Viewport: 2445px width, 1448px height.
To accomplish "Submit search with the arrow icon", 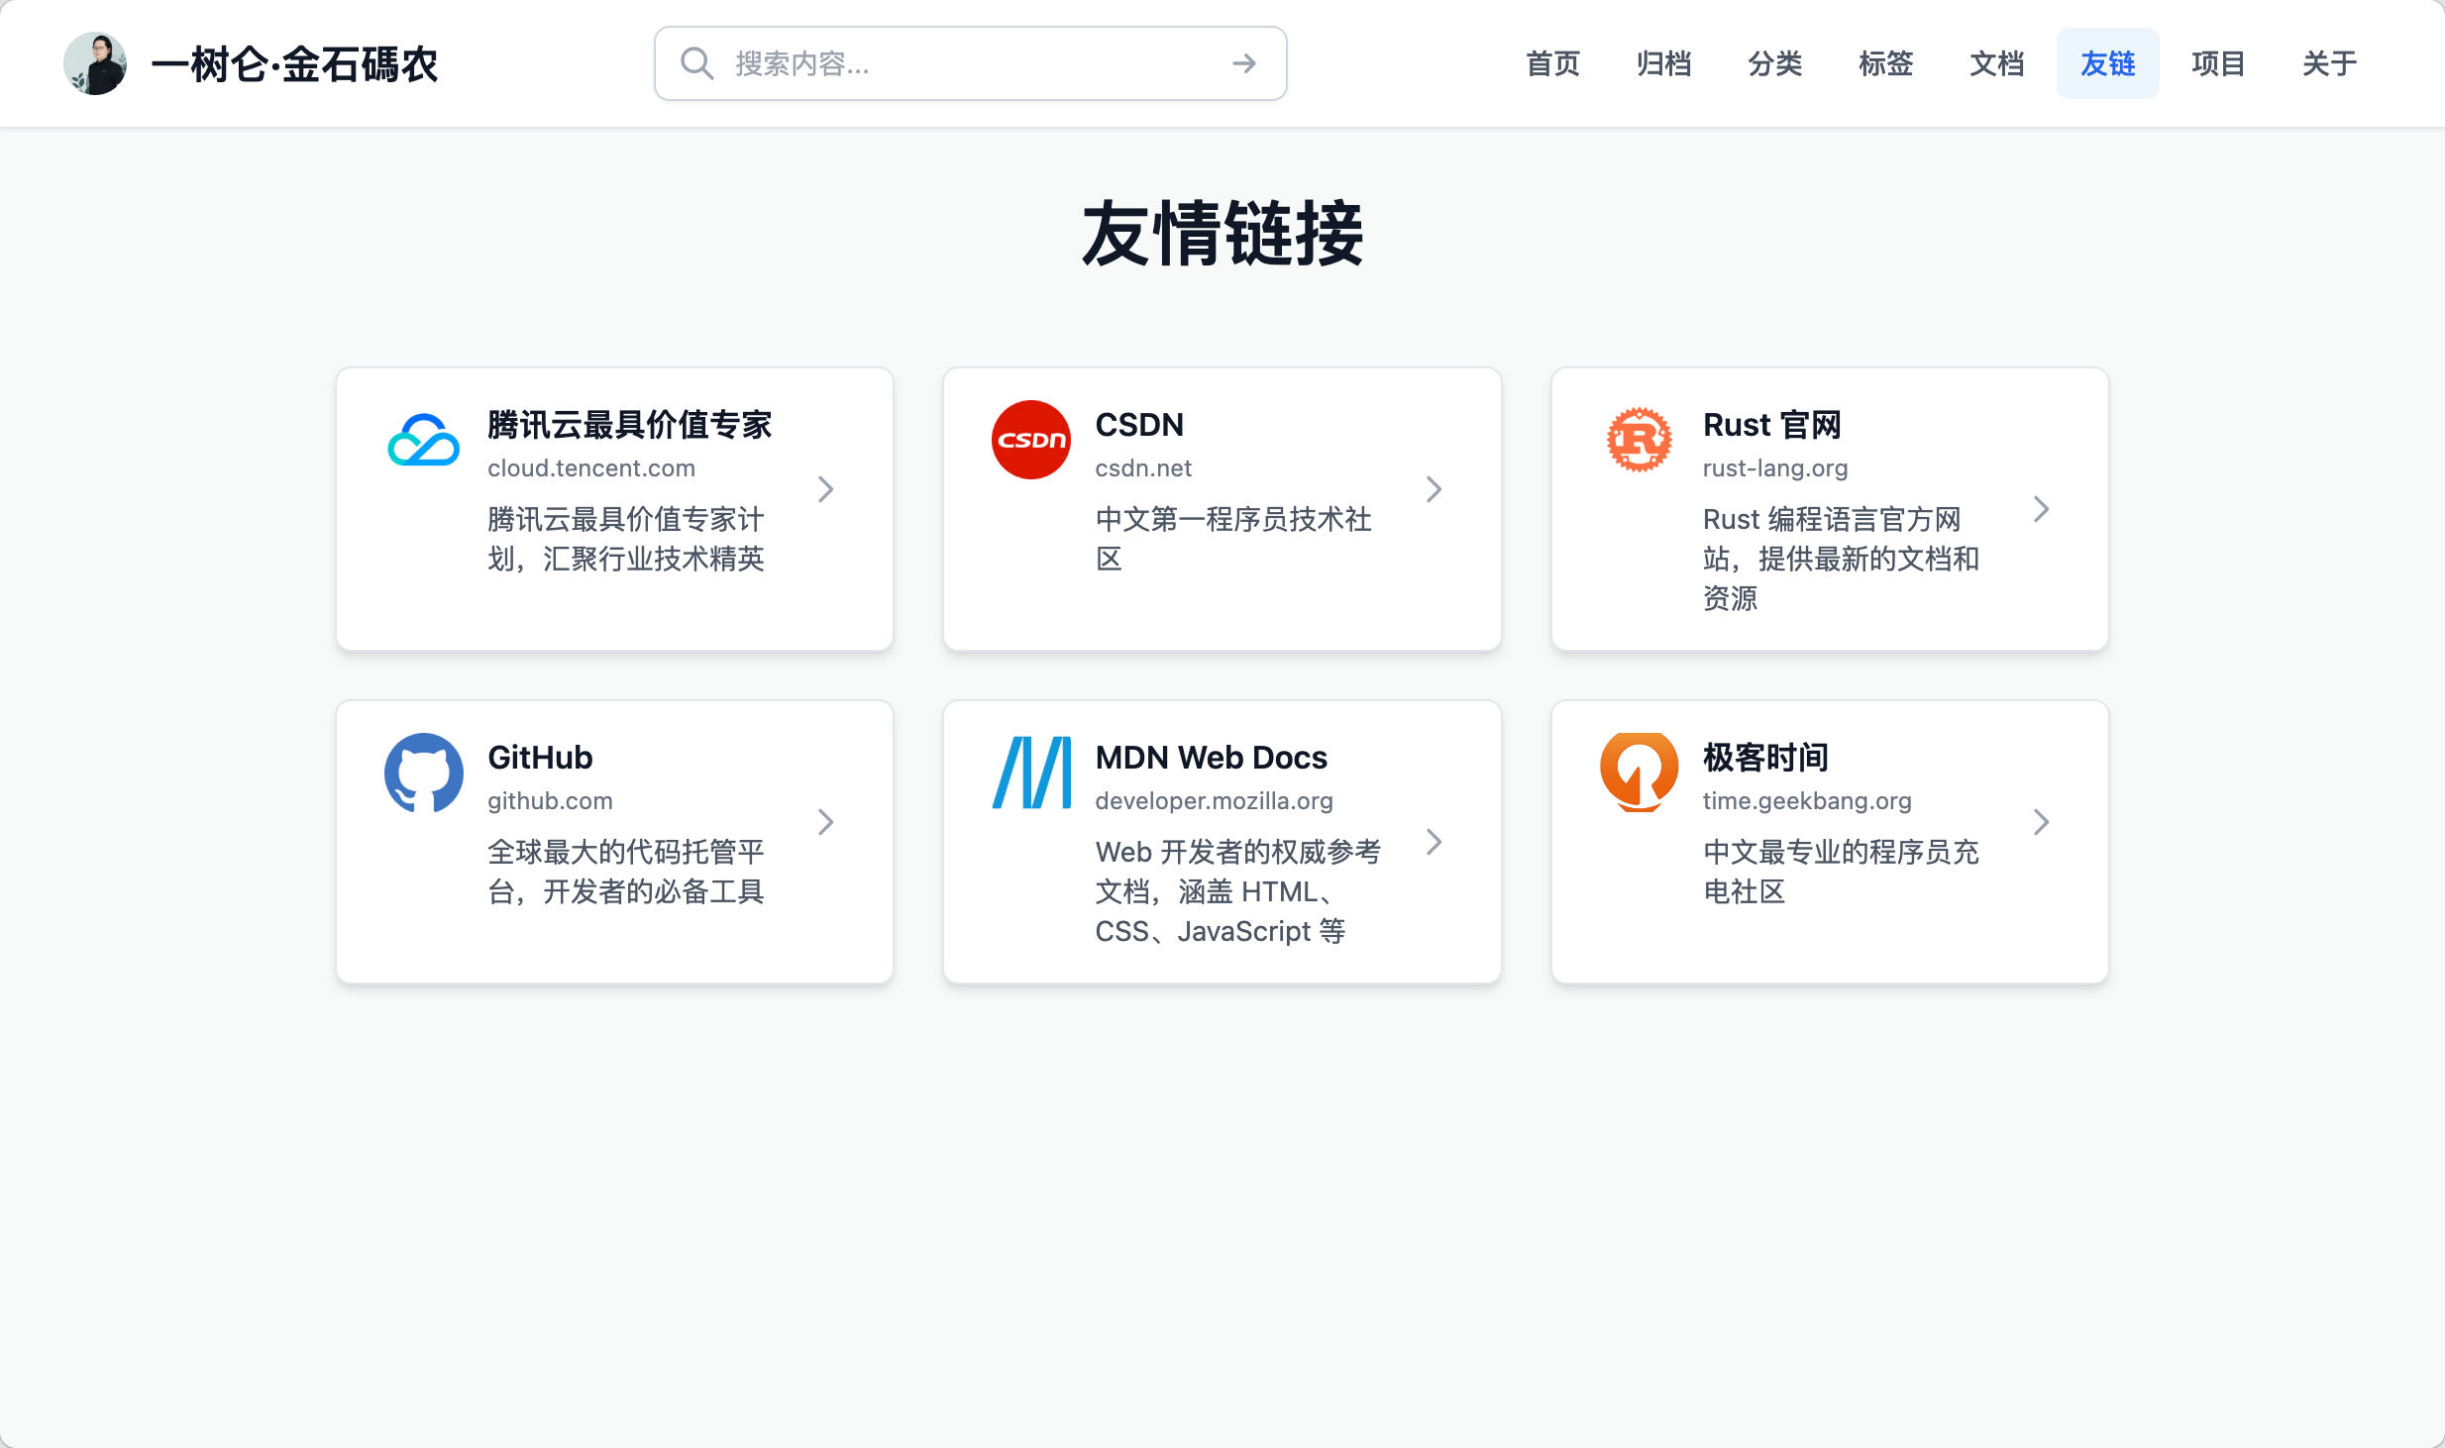I will pyautogui.click(x=1244, y=63).
